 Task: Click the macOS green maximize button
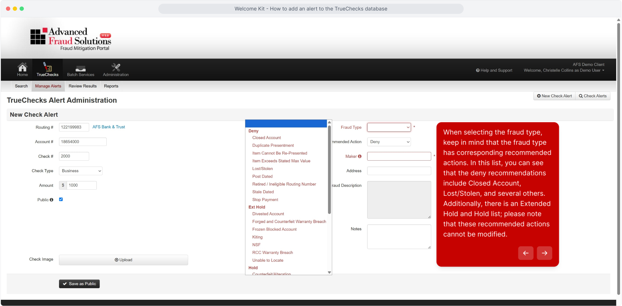coord(22,9)
